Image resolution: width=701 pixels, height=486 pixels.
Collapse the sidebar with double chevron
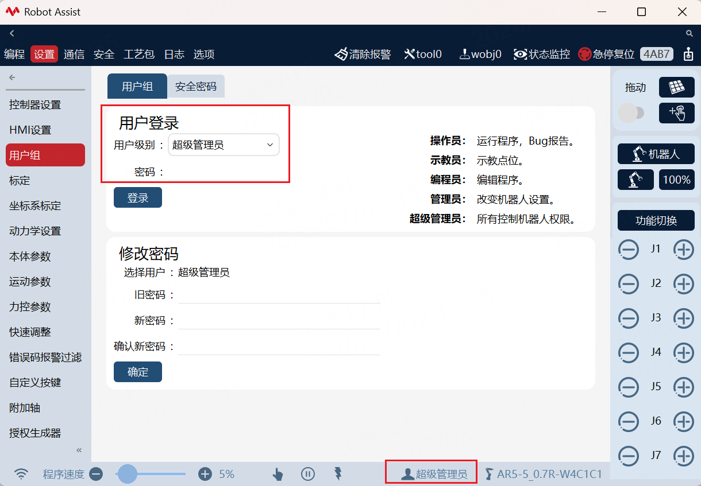(x=79, y=450)
